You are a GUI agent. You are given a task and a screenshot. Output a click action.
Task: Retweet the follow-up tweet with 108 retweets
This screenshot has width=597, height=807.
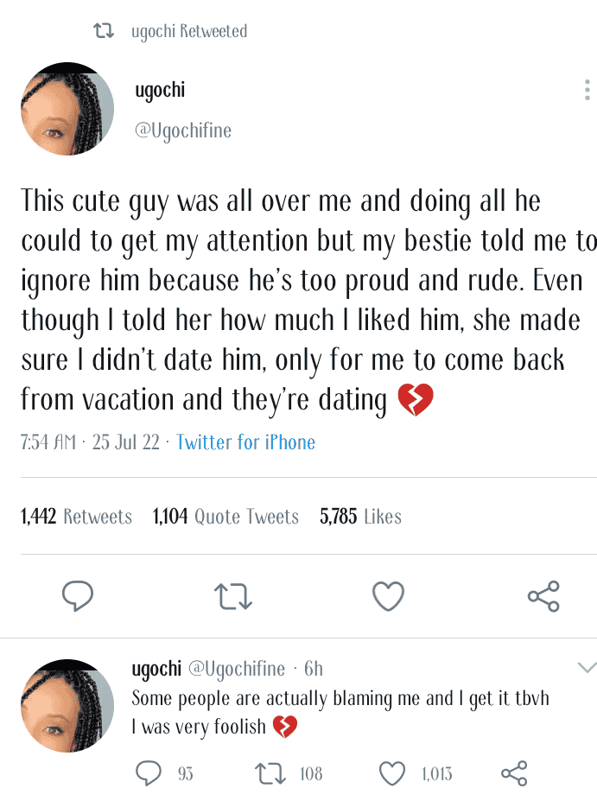point(270,773)
